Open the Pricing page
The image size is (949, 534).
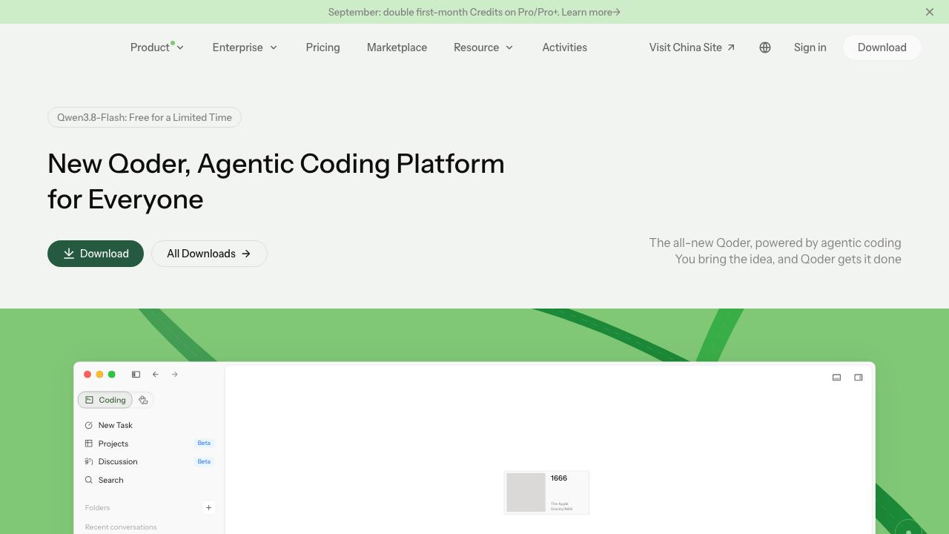(x=323, y=47)
